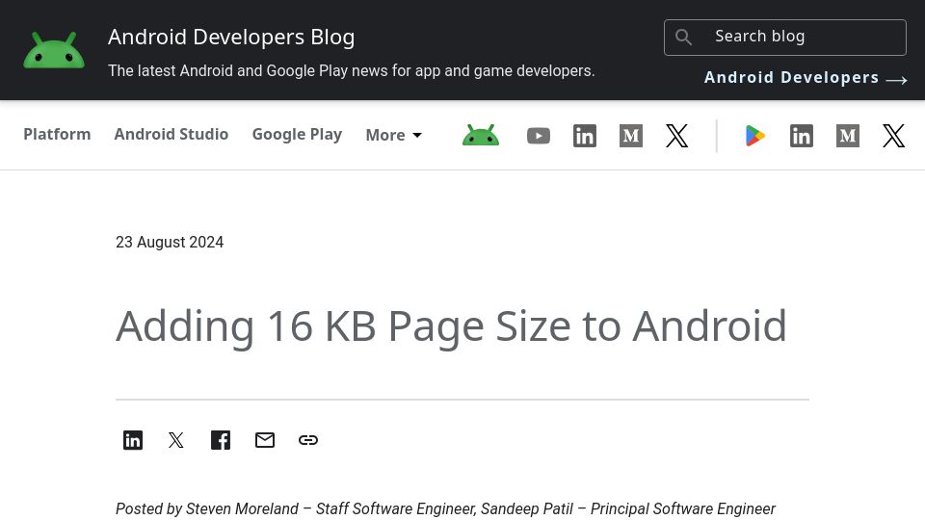Image resolution: width=925 pixels, height=520 pixels.
Task: Open the Android Studio menu item
Action: click(x=172, y=135)
